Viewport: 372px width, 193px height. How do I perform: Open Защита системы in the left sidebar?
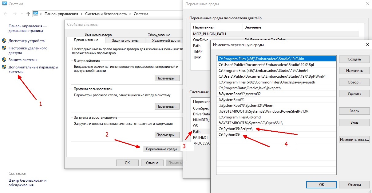click(23, 60)
